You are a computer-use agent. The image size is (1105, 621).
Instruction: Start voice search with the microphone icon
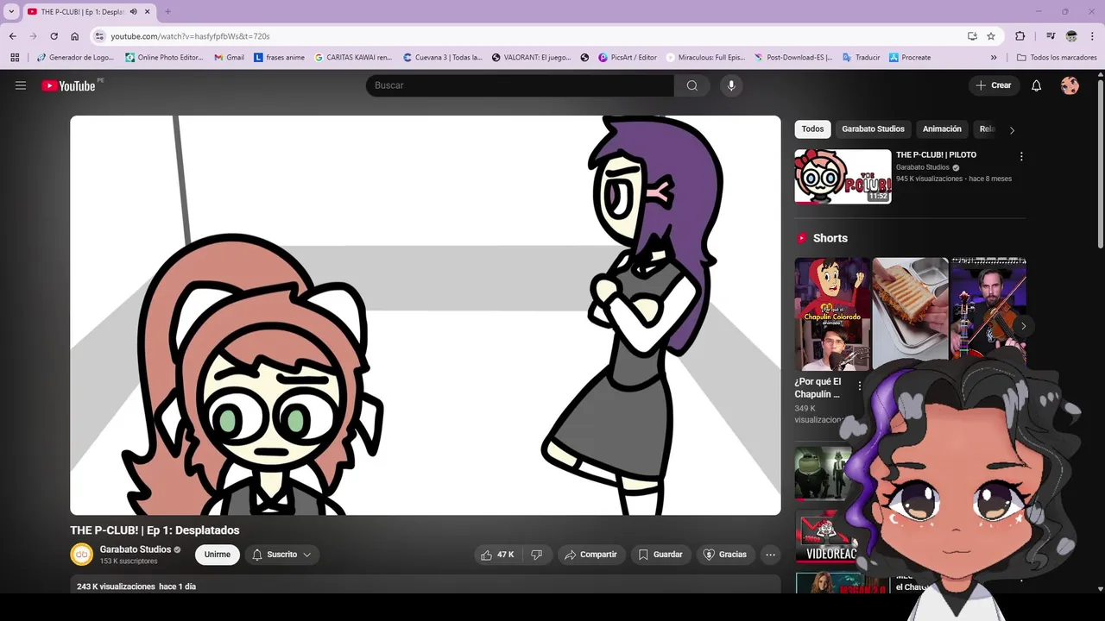tap(731, 85)
